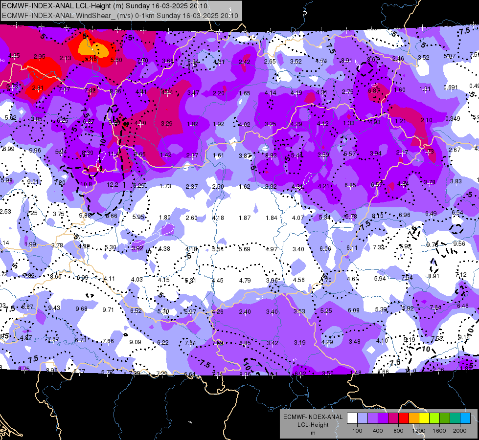Click the pale lavender legend swatch
Image resolution: width=479 pixels, height=440 pixels.
363,418
